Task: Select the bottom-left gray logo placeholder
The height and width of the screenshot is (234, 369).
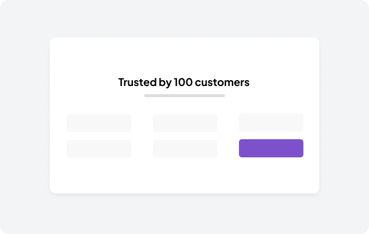Action: [98, 149]
